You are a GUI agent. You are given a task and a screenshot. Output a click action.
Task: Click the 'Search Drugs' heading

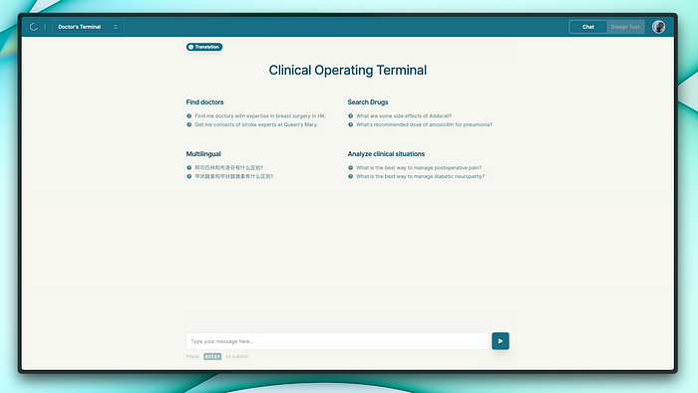[368, 102]
